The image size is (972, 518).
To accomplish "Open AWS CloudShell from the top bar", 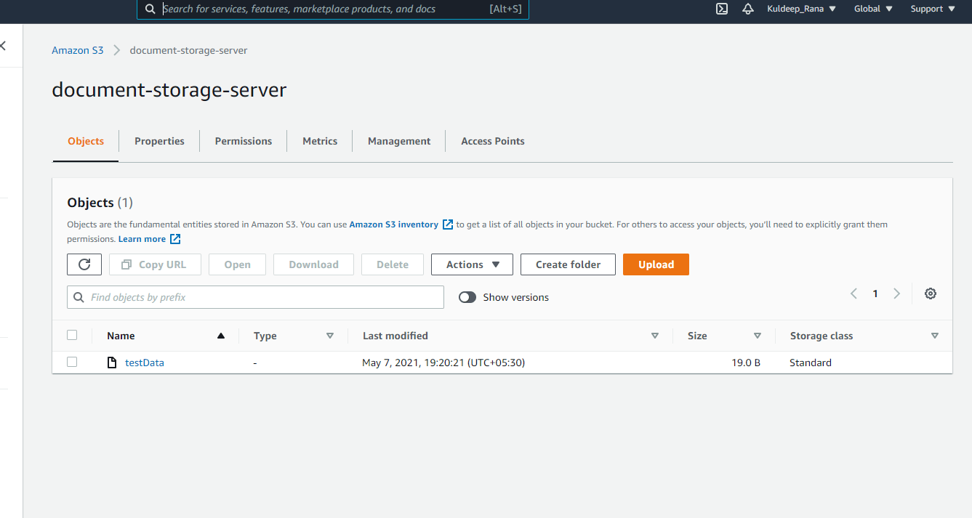I will click(721, 9).
